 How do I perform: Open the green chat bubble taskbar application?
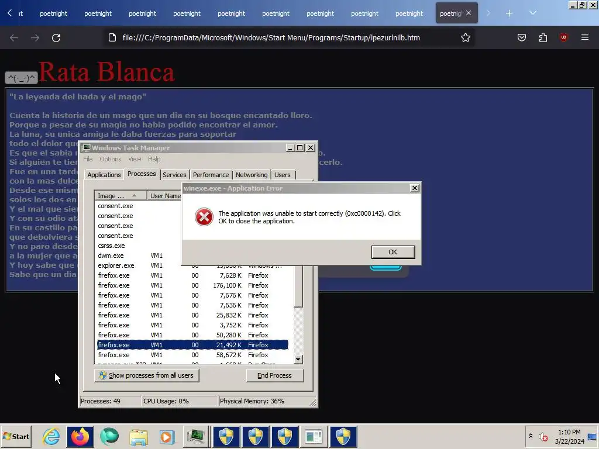click(x=109, y=436)
